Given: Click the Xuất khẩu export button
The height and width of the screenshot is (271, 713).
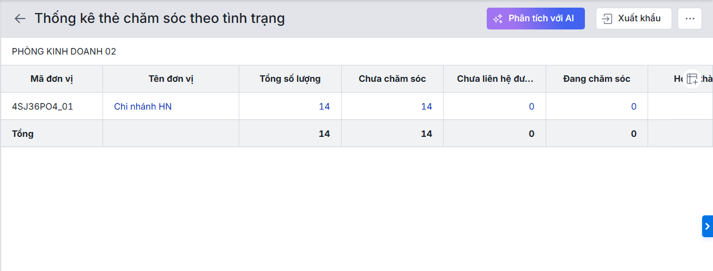Looking at the screenshot, I should [633, 19].
